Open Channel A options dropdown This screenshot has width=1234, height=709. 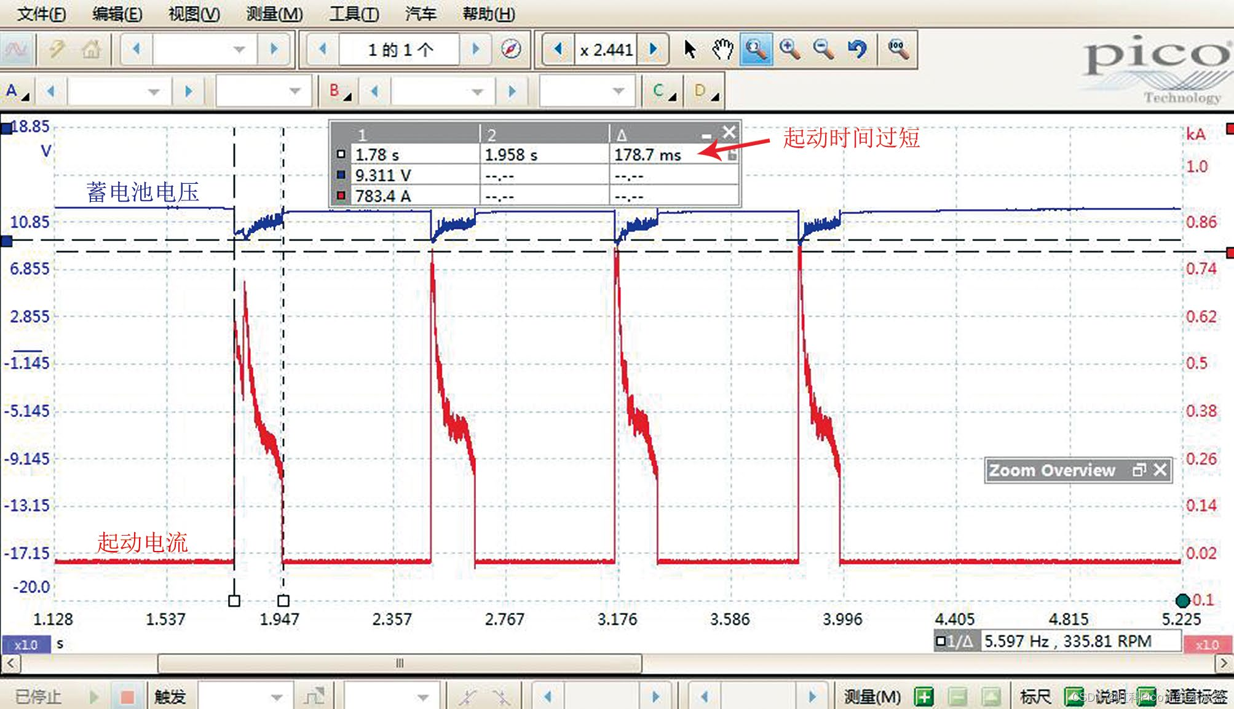point(17,92)
